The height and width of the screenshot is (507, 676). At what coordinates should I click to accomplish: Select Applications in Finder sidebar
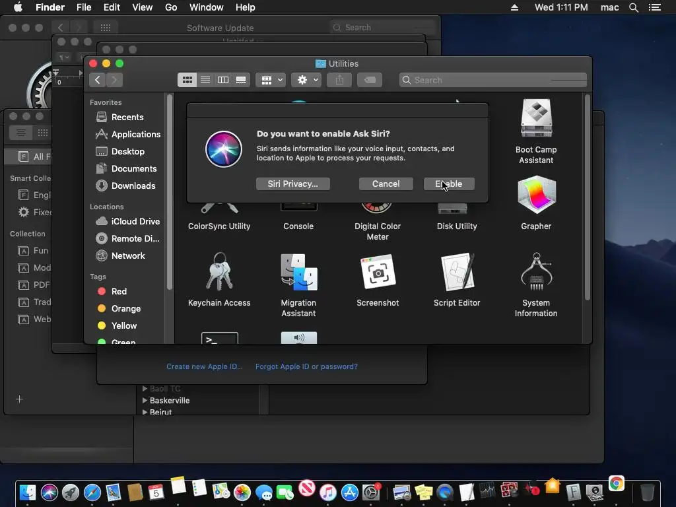click(127, 134)
